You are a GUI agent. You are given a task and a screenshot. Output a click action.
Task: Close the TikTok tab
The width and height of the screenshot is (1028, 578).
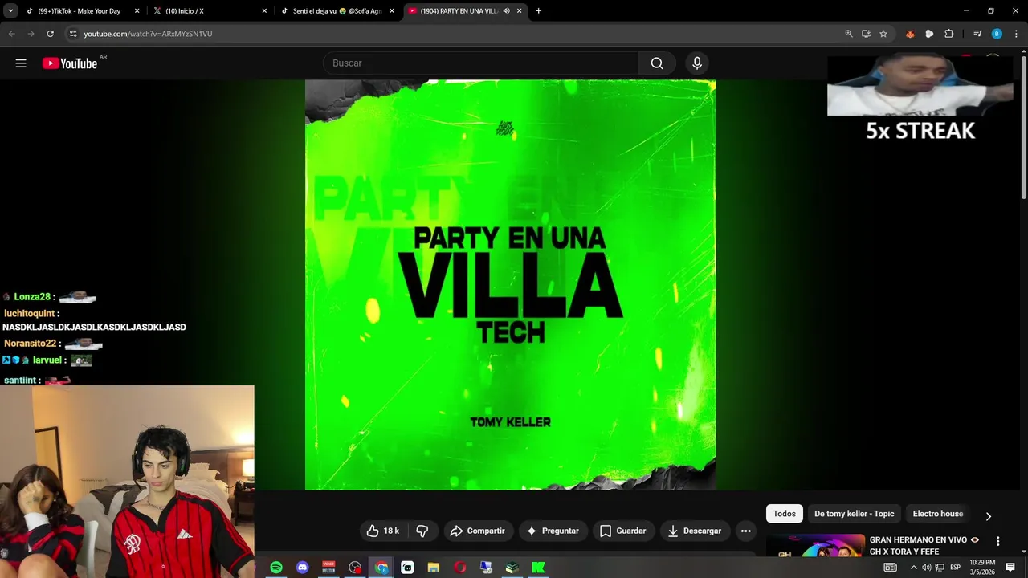pyautogui.click(x=137, y=11)
